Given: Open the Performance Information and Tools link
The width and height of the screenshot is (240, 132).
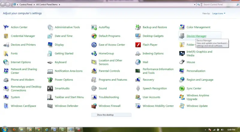Looking at the screenshot, I should click(x=158, y=71).
